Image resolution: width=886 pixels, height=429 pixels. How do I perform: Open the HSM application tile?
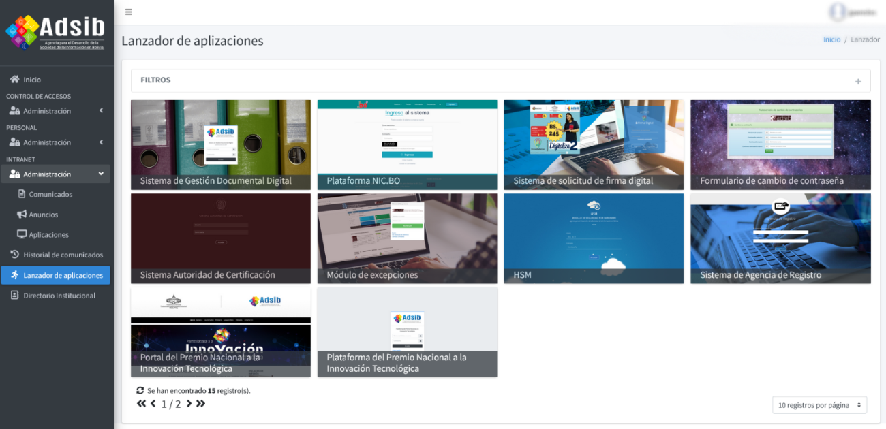pos(594,238)
